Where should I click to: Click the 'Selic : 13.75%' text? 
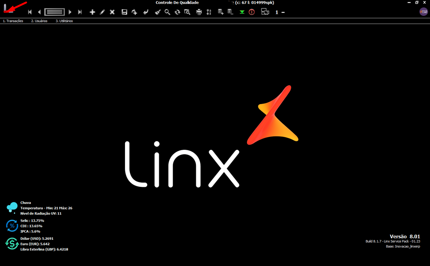point(32,220)
